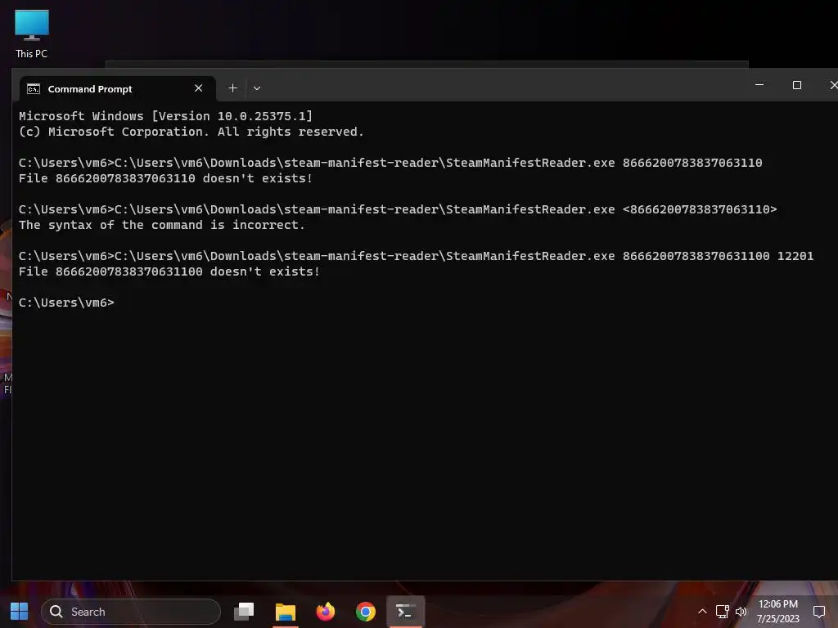Click the search magnifier icon in taskbar
The width and height of the screenshot is (838, 628).
pos(56,612)
